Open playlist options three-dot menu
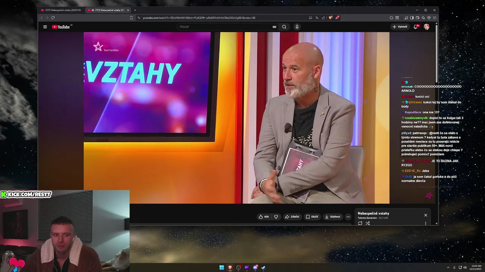The width and height of the screenshot is (485, 272). pyautogui.click(x=426, y=223)
